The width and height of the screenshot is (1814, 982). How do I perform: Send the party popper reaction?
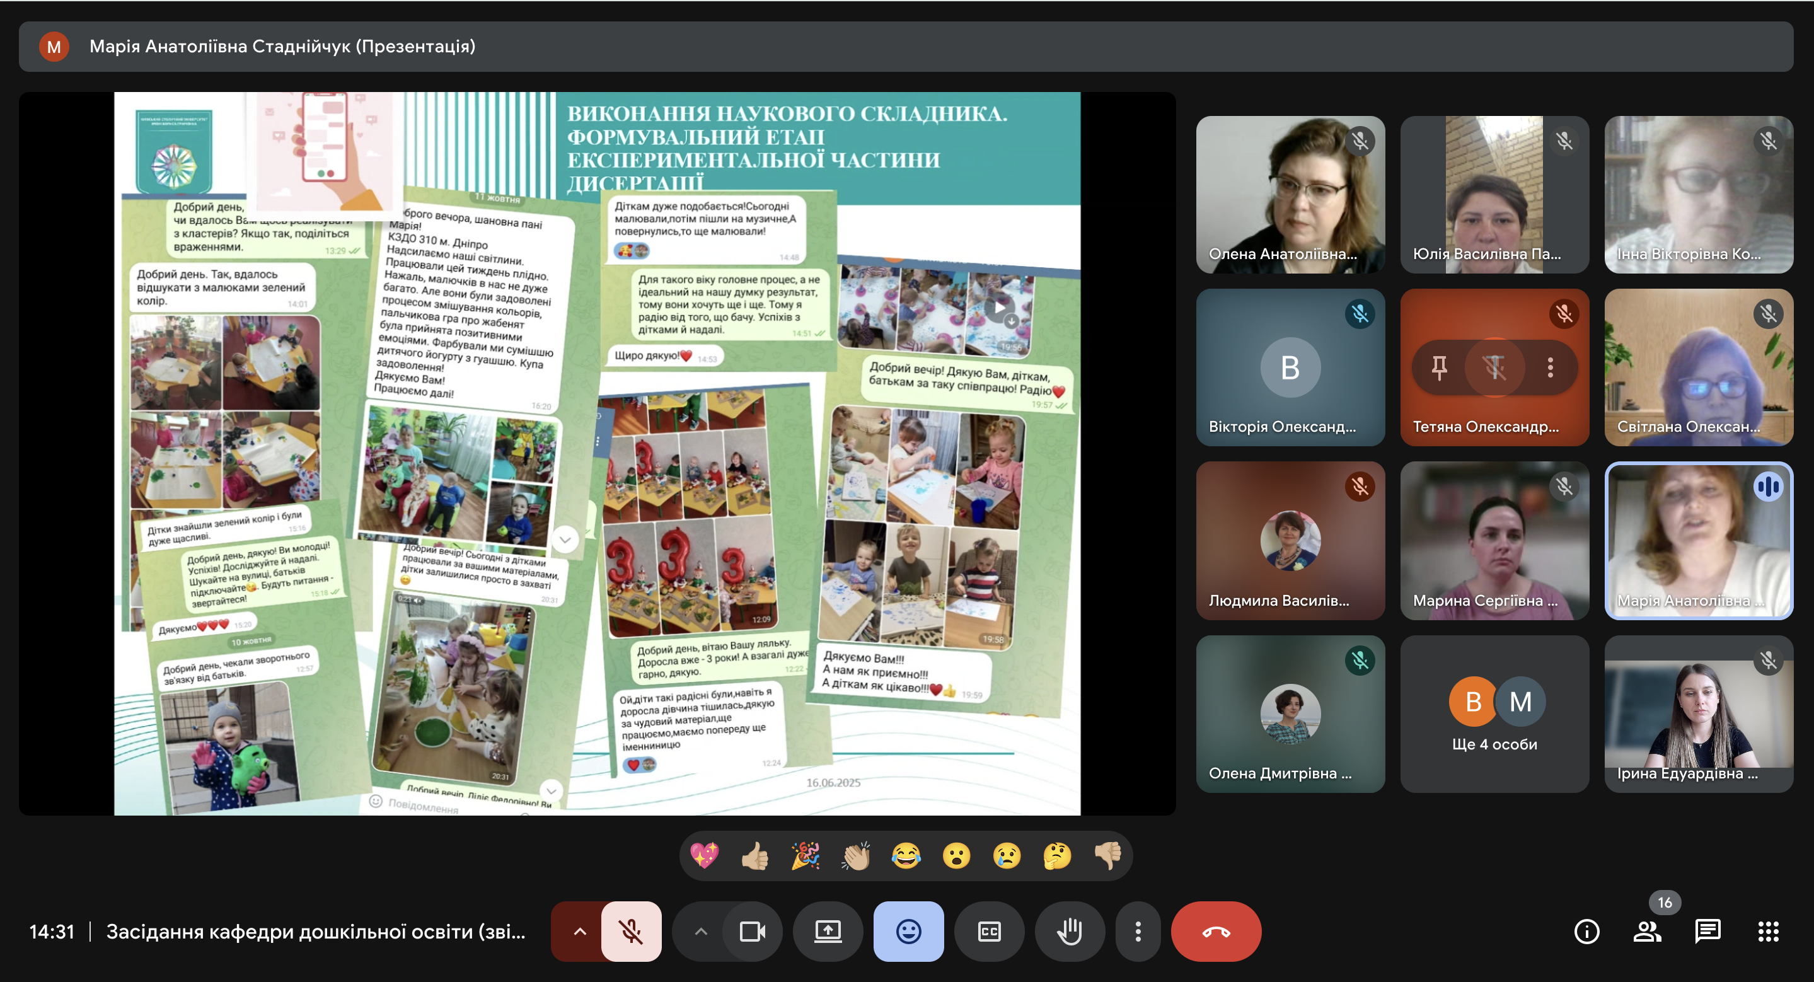(806, 856)
